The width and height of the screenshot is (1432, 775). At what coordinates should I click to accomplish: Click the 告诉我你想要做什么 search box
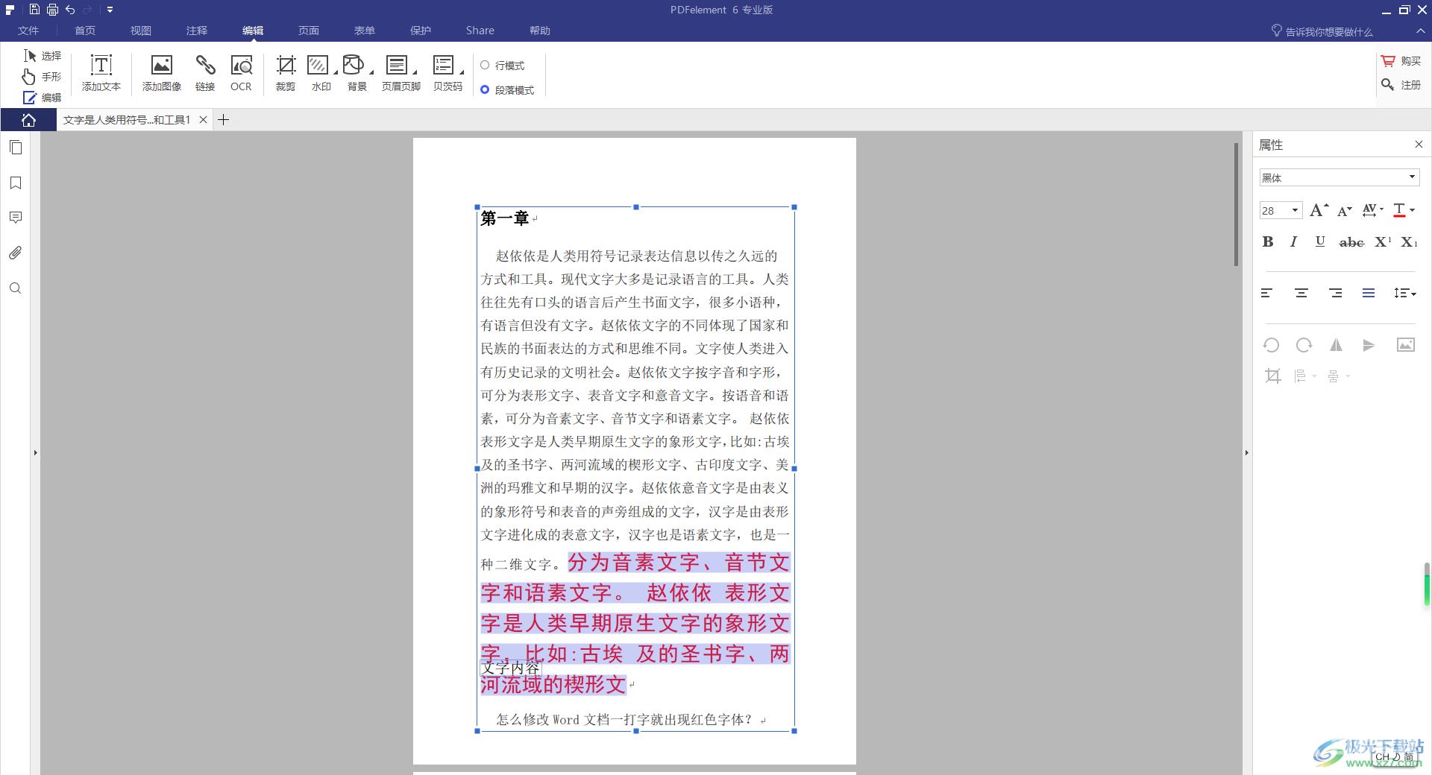[x=1322, y=31]
